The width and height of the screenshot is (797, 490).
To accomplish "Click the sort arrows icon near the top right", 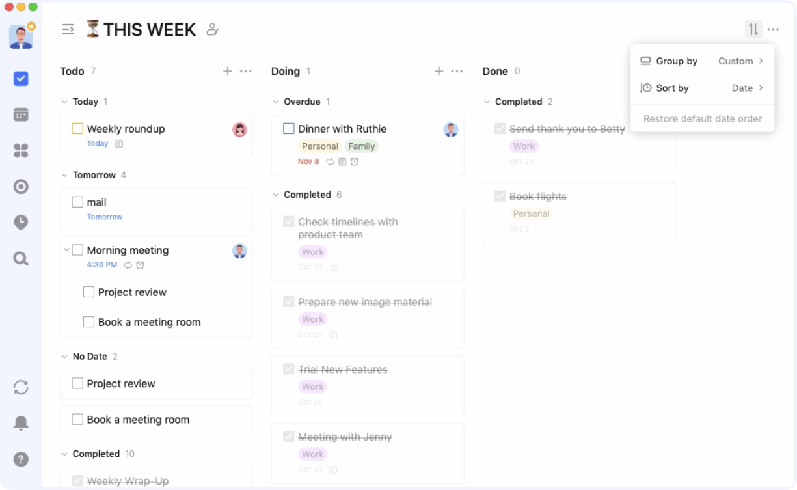I will [x=753, y=29].
